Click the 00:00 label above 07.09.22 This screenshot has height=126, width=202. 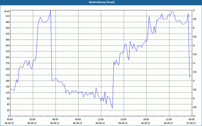[x=192, y=119]
